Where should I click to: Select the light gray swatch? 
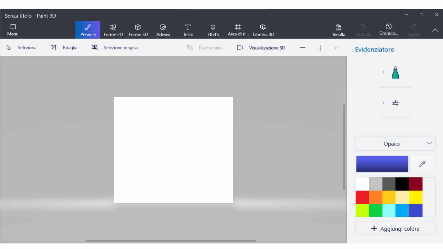click(x=376, y=184)
